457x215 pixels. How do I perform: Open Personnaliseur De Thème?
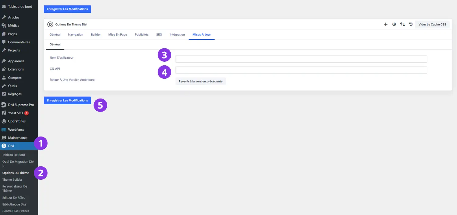click(15, 189)
